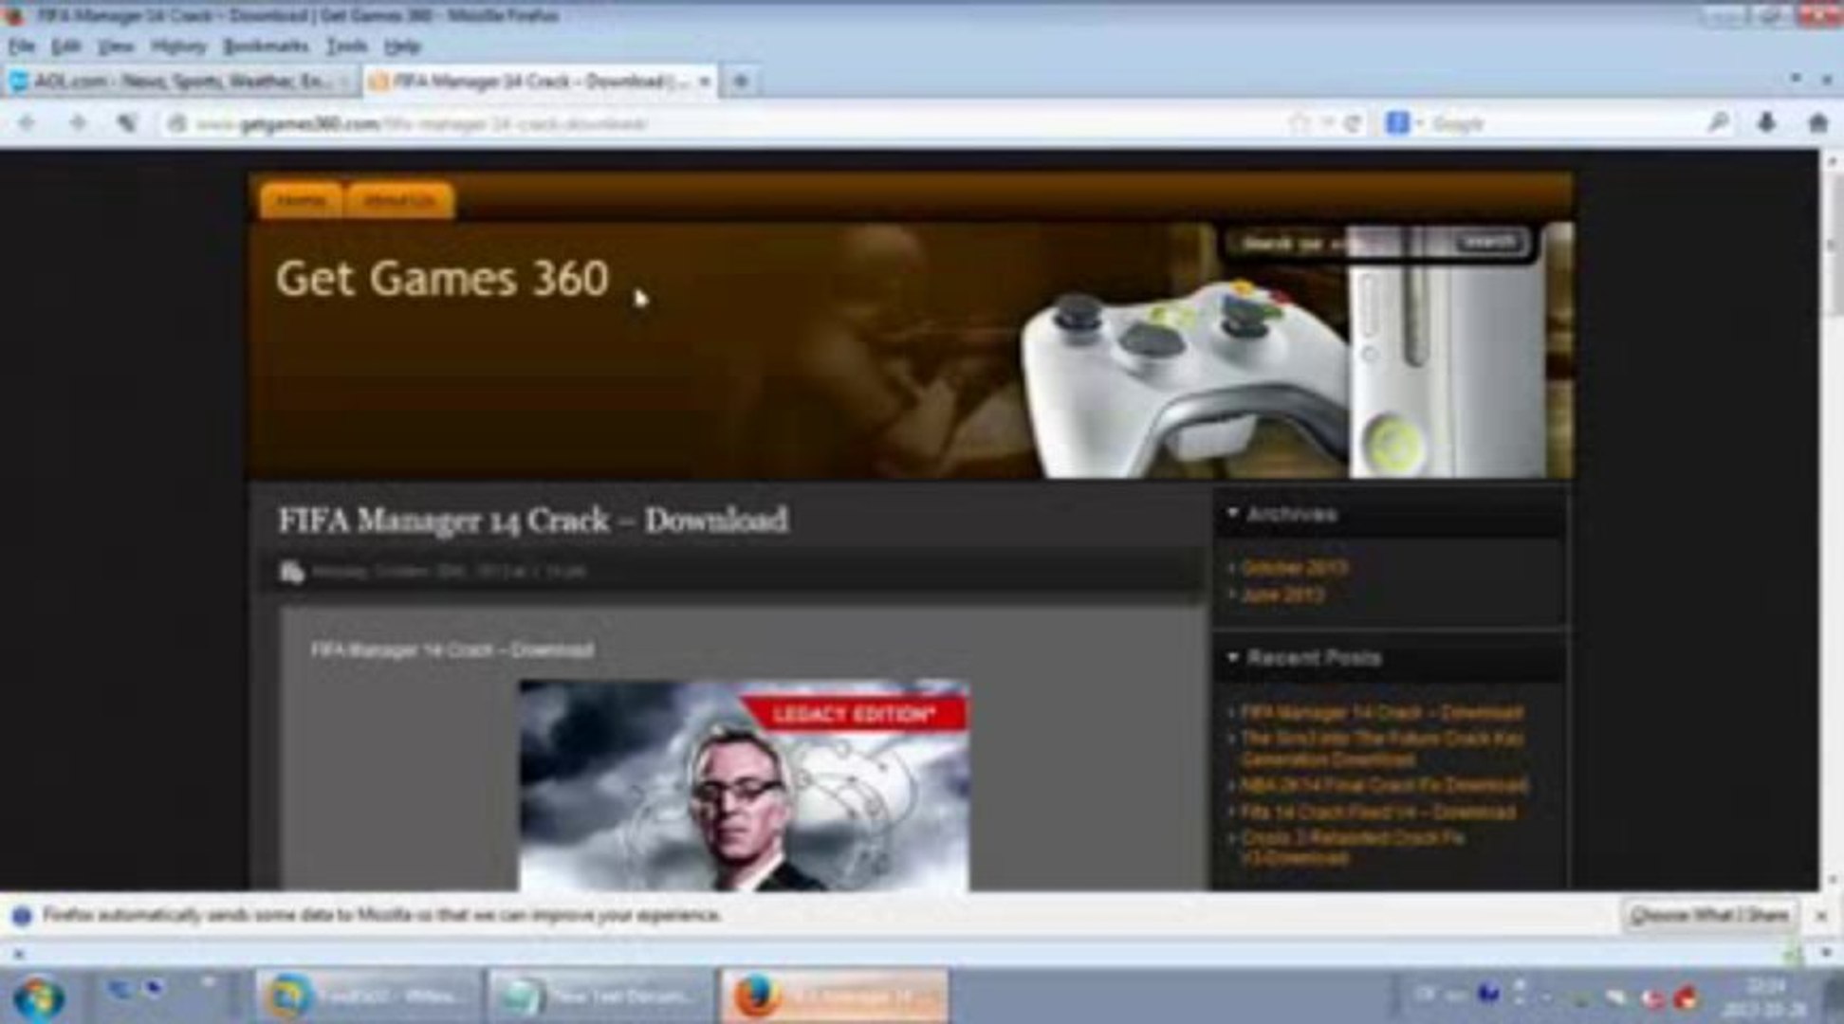Open a new tab with plus button
This screenshot has height=1024, width=1844.
click(x=741, y=82)
